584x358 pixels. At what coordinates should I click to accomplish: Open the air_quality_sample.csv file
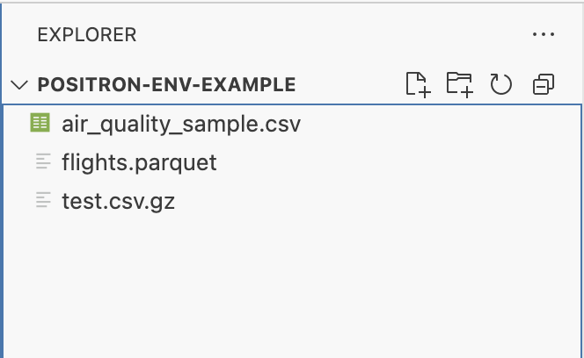point(181,124)
